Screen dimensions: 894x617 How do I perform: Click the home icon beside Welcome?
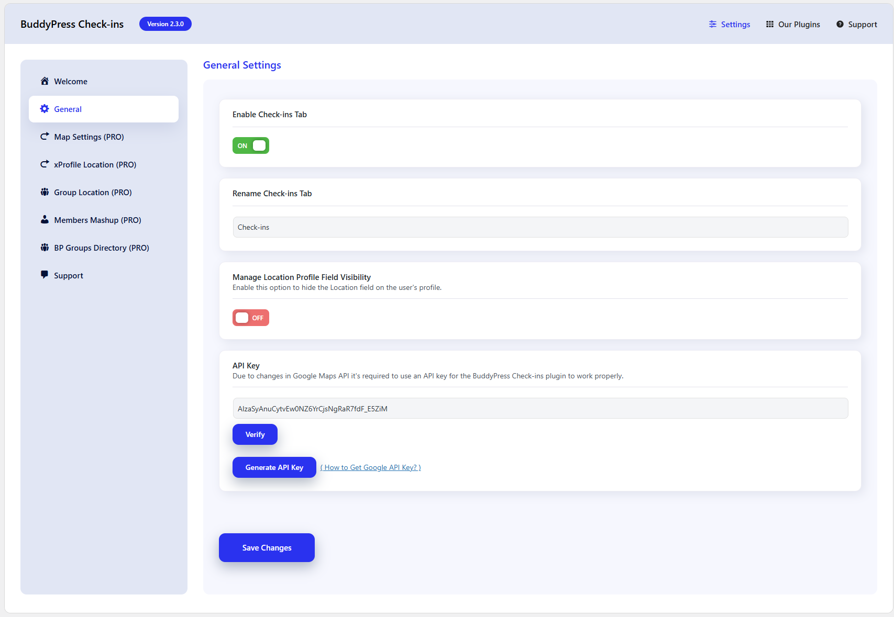pos(45,81)
